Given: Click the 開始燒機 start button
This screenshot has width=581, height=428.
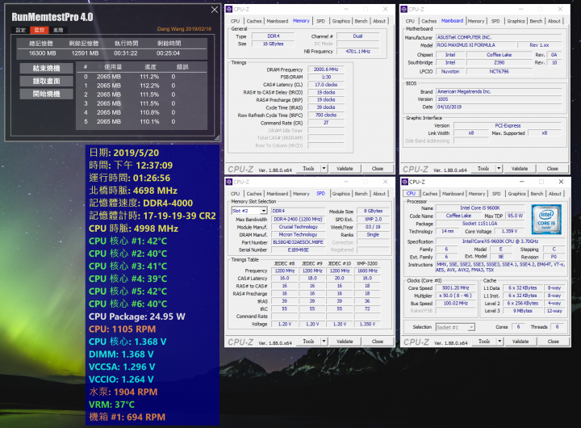Looking at the screenshot, I should (46, 94).
